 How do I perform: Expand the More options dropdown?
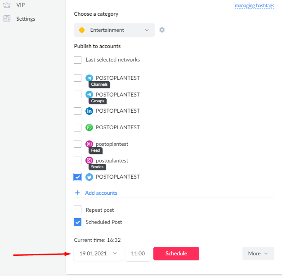click(x=258, y=254)
